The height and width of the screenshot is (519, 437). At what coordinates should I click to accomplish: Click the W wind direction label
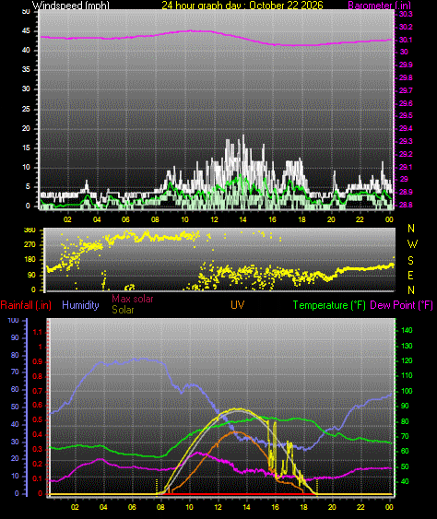coord(412,244)
